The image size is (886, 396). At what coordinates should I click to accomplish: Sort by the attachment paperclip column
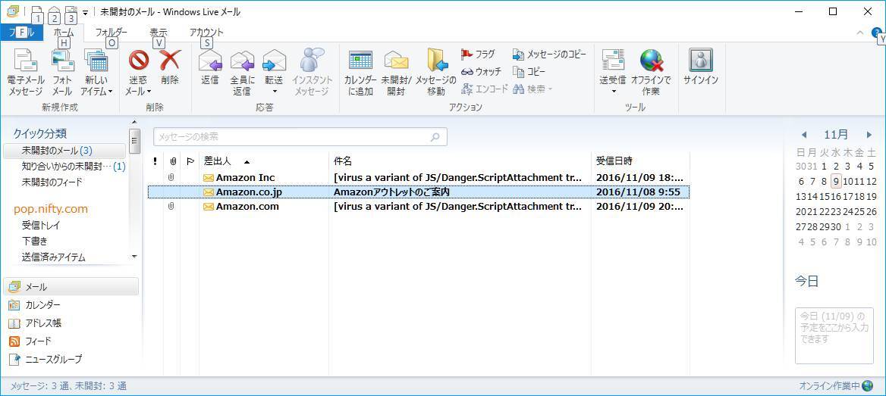click(172, 161)
